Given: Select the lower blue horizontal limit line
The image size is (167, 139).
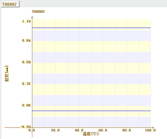Looking at the screenshot, I should [91, 111].
